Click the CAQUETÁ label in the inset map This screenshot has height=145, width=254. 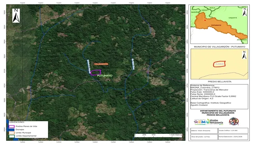[x=233, y=18]
